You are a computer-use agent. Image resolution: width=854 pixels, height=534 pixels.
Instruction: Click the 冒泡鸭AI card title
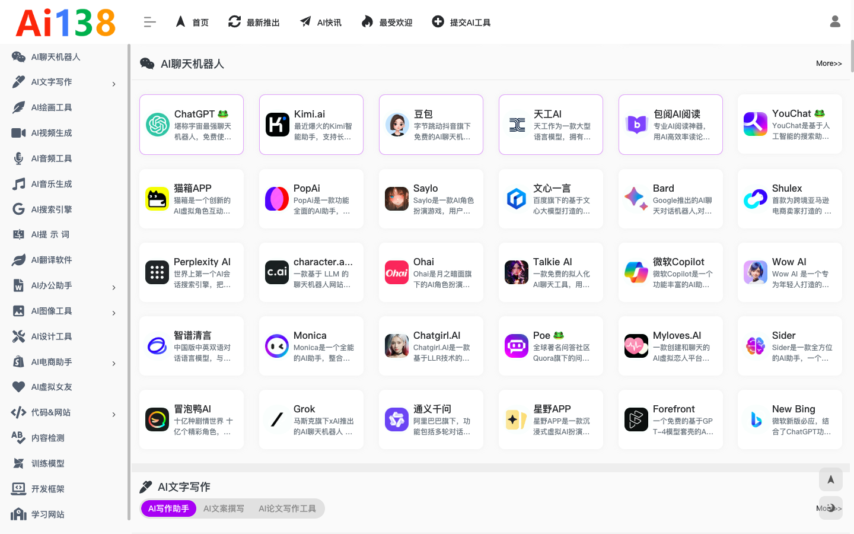coord(192,409)
